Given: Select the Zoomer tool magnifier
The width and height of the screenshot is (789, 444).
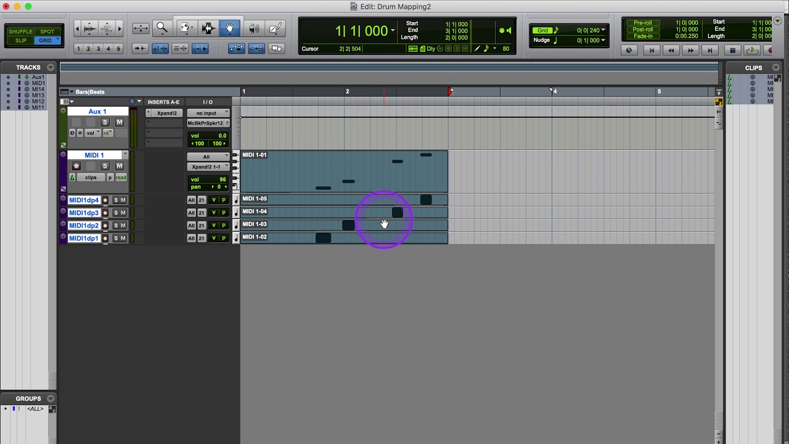Looking at the screenshot, I should pyautogui.click(x=162, y=28).
